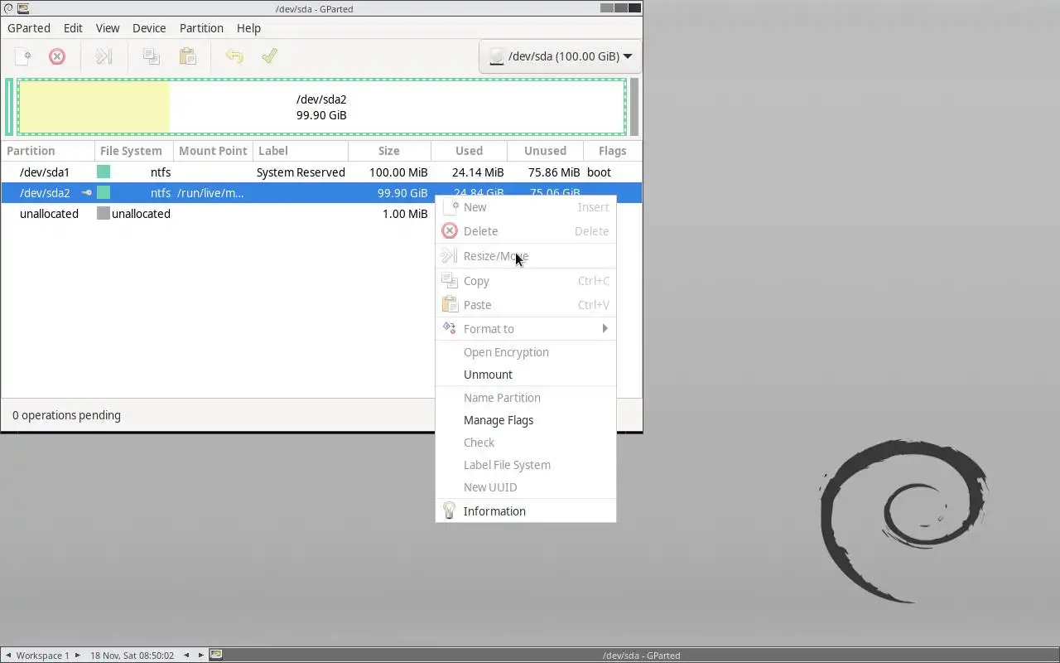
Task: Switch to the next workspace with the arrow right of Workspace 1
Action: (x=78, y=656)
